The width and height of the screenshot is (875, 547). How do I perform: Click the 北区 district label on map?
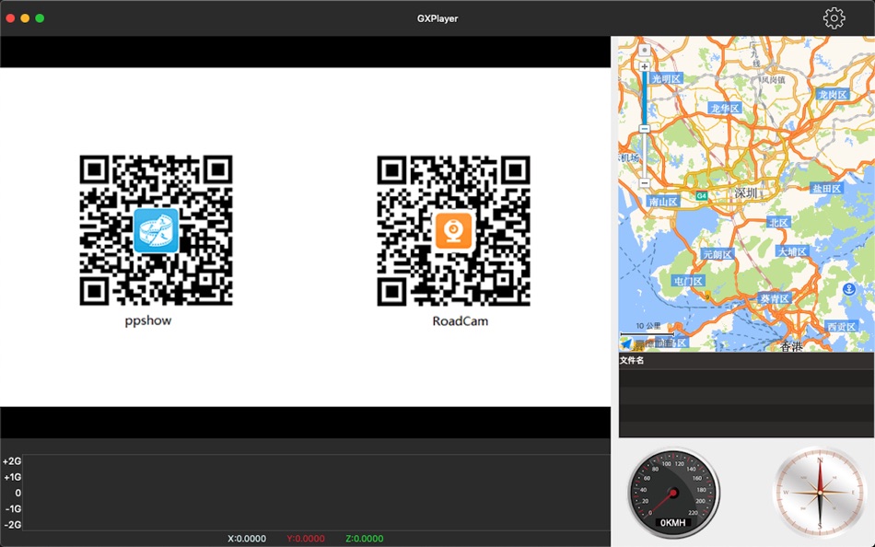pos(778,223)
